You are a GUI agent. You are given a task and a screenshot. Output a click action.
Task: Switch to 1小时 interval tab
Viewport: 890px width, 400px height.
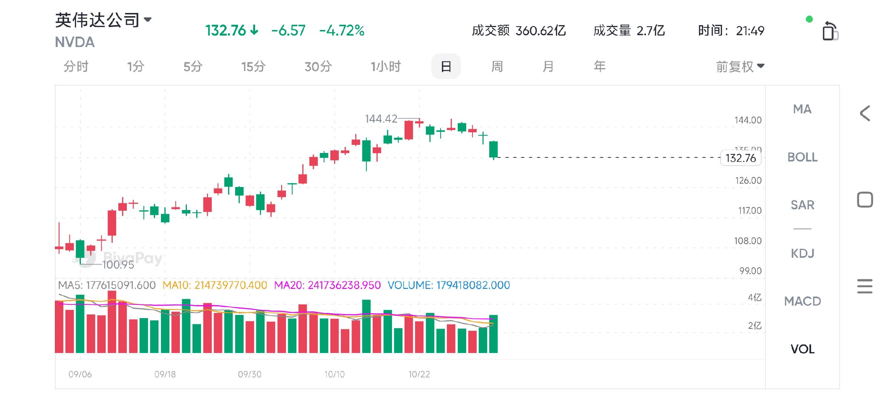tap(386, 67)
